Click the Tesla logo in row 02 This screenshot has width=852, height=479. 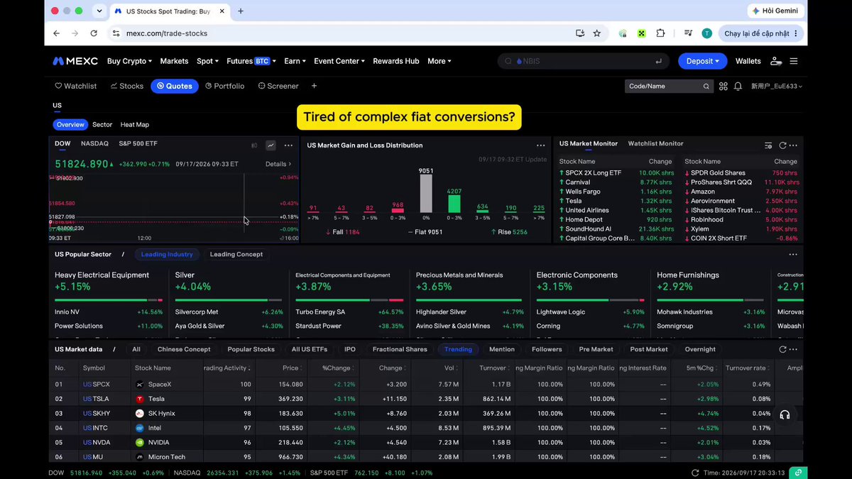140,399
